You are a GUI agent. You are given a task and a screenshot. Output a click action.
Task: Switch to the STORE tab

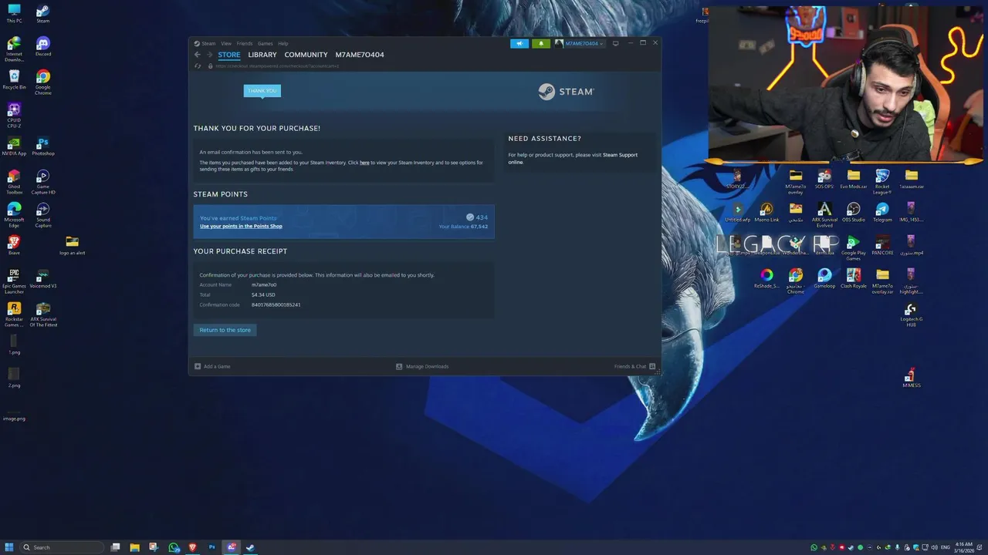tap(229, 55)
